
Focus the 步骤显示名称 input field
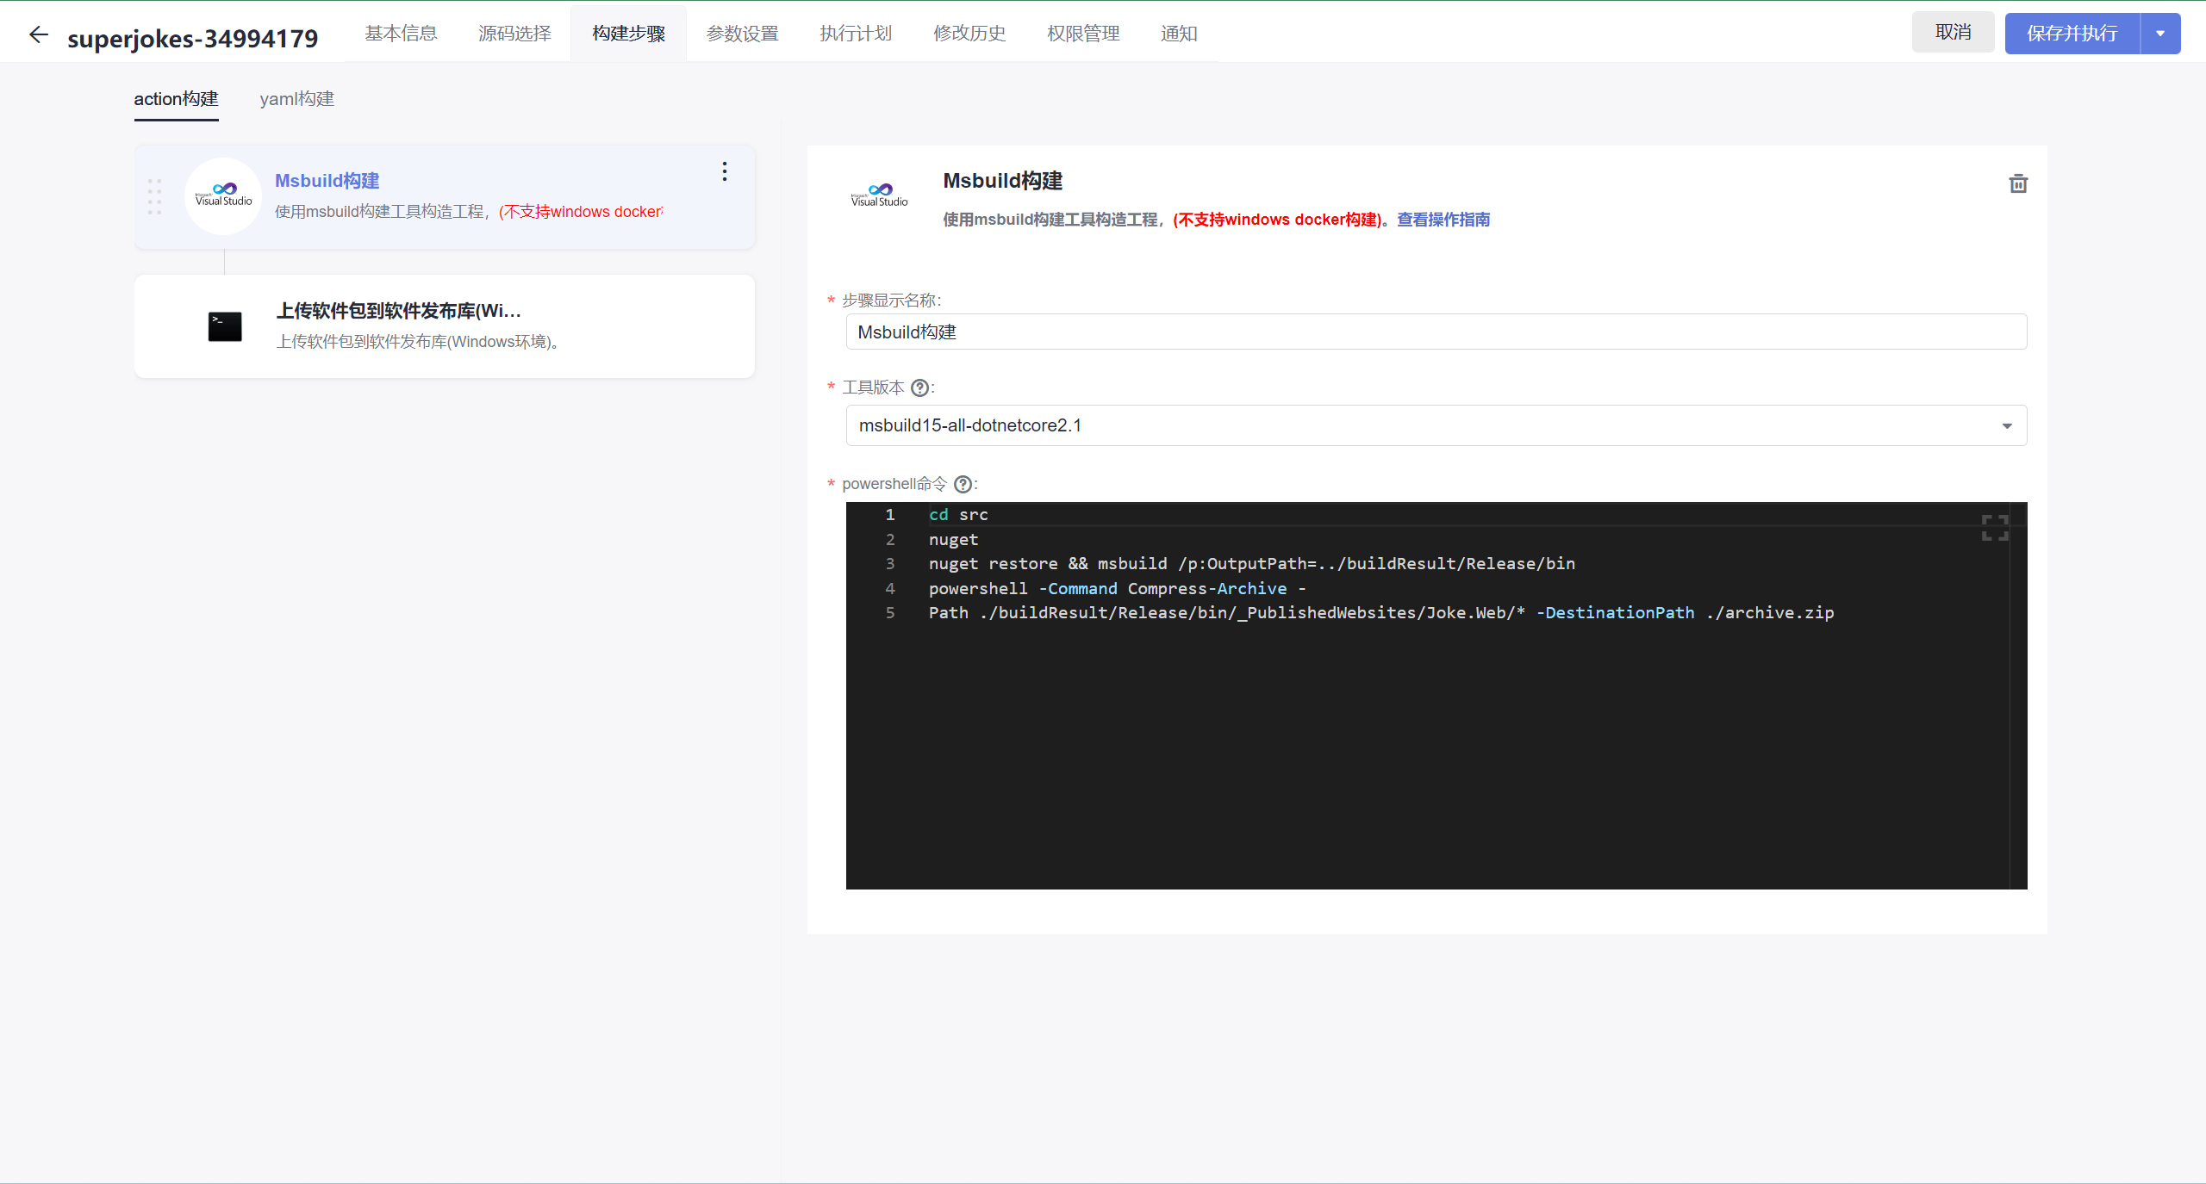point(1436,332)
